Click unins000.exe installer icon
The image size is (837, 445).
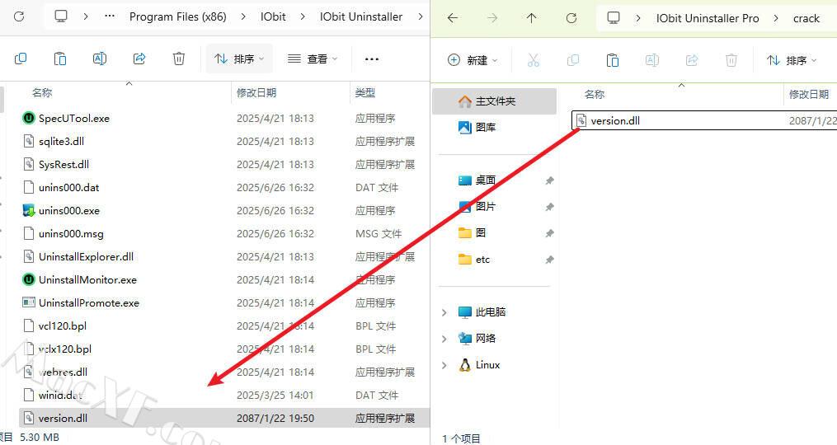pos(29,210)
